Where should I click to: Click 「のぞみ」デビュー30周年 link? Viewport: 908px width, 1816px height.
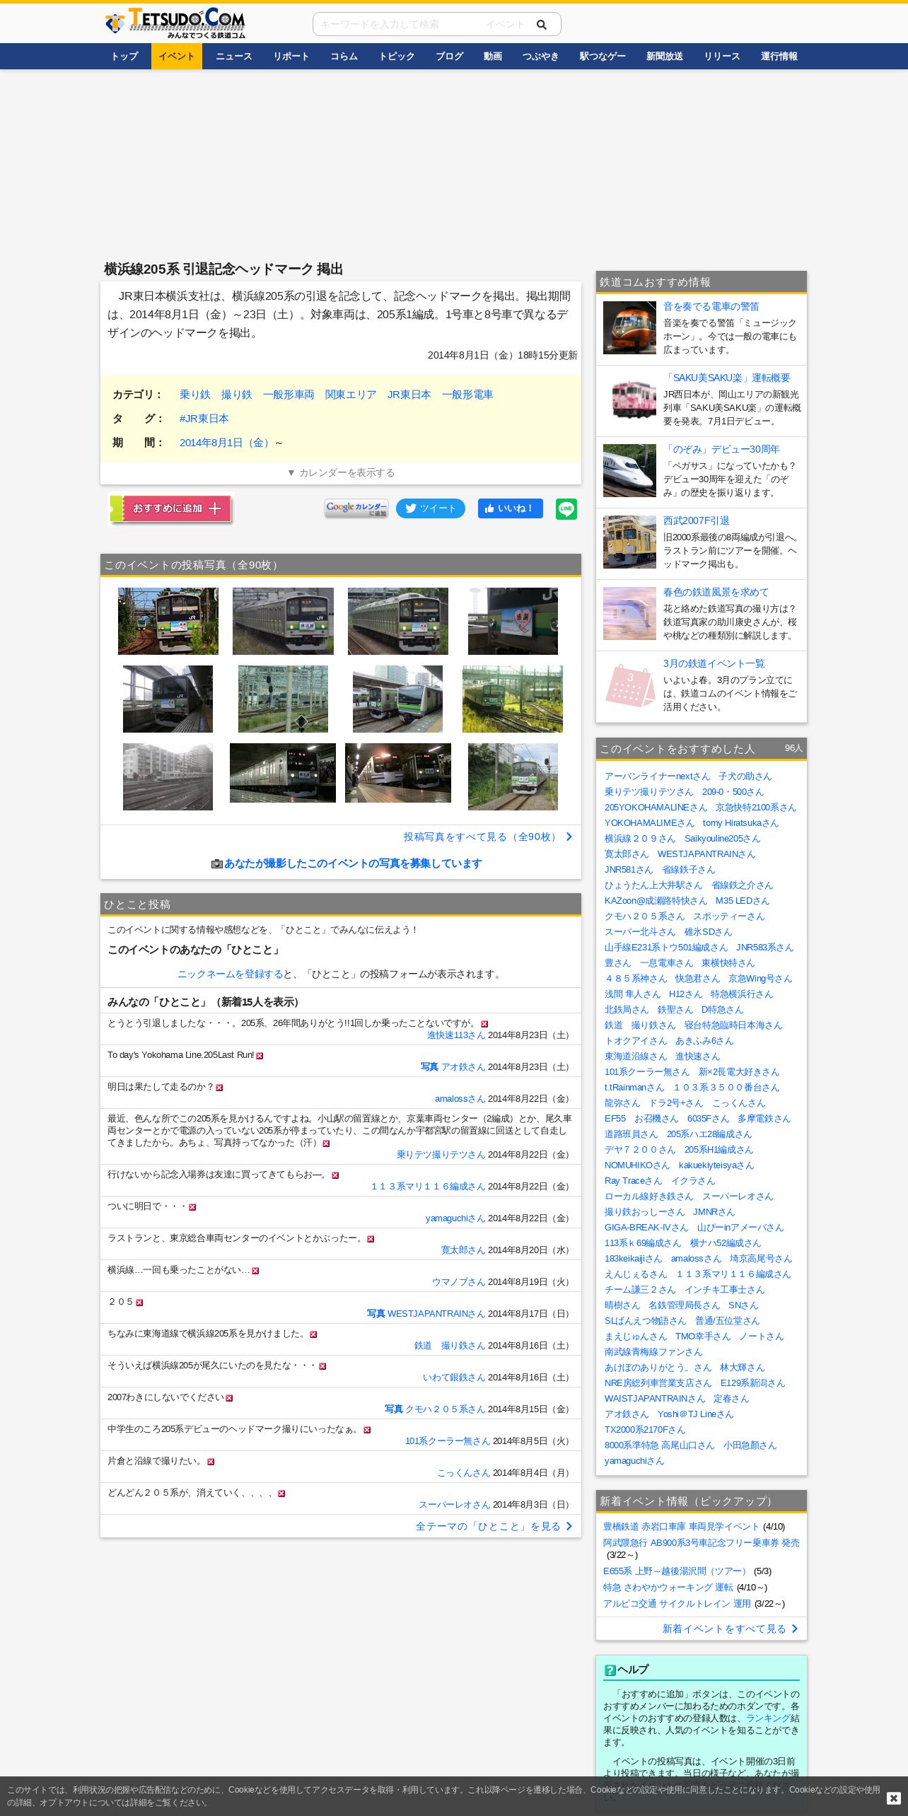tap(721, 449)
